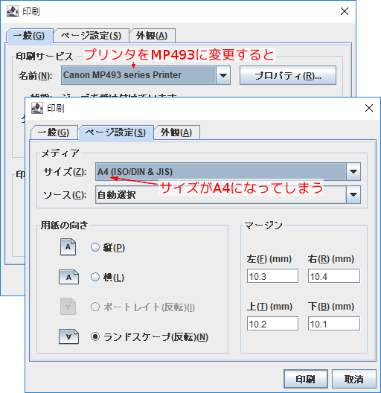Click the 上(T) top margin field
The height and width of the screenshot is (393, 381).
click(x=272, y=324)
